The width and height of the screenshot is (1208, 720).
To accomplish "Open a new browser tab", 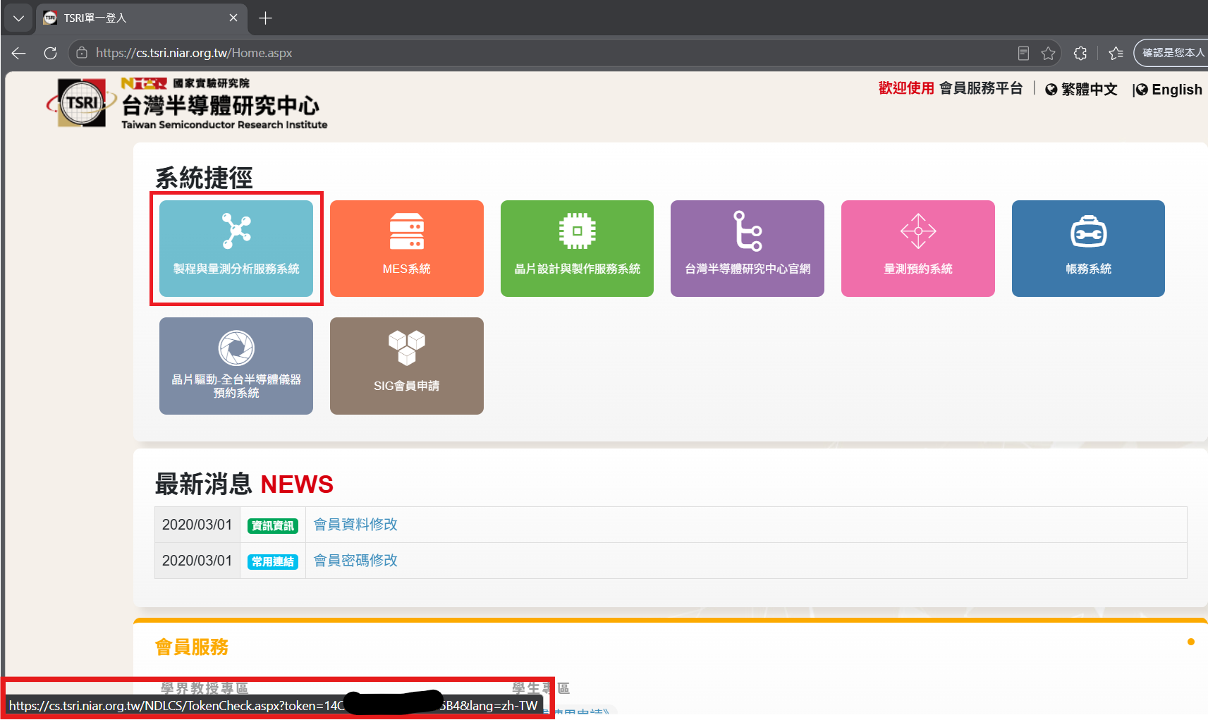I will coord(265,18).
